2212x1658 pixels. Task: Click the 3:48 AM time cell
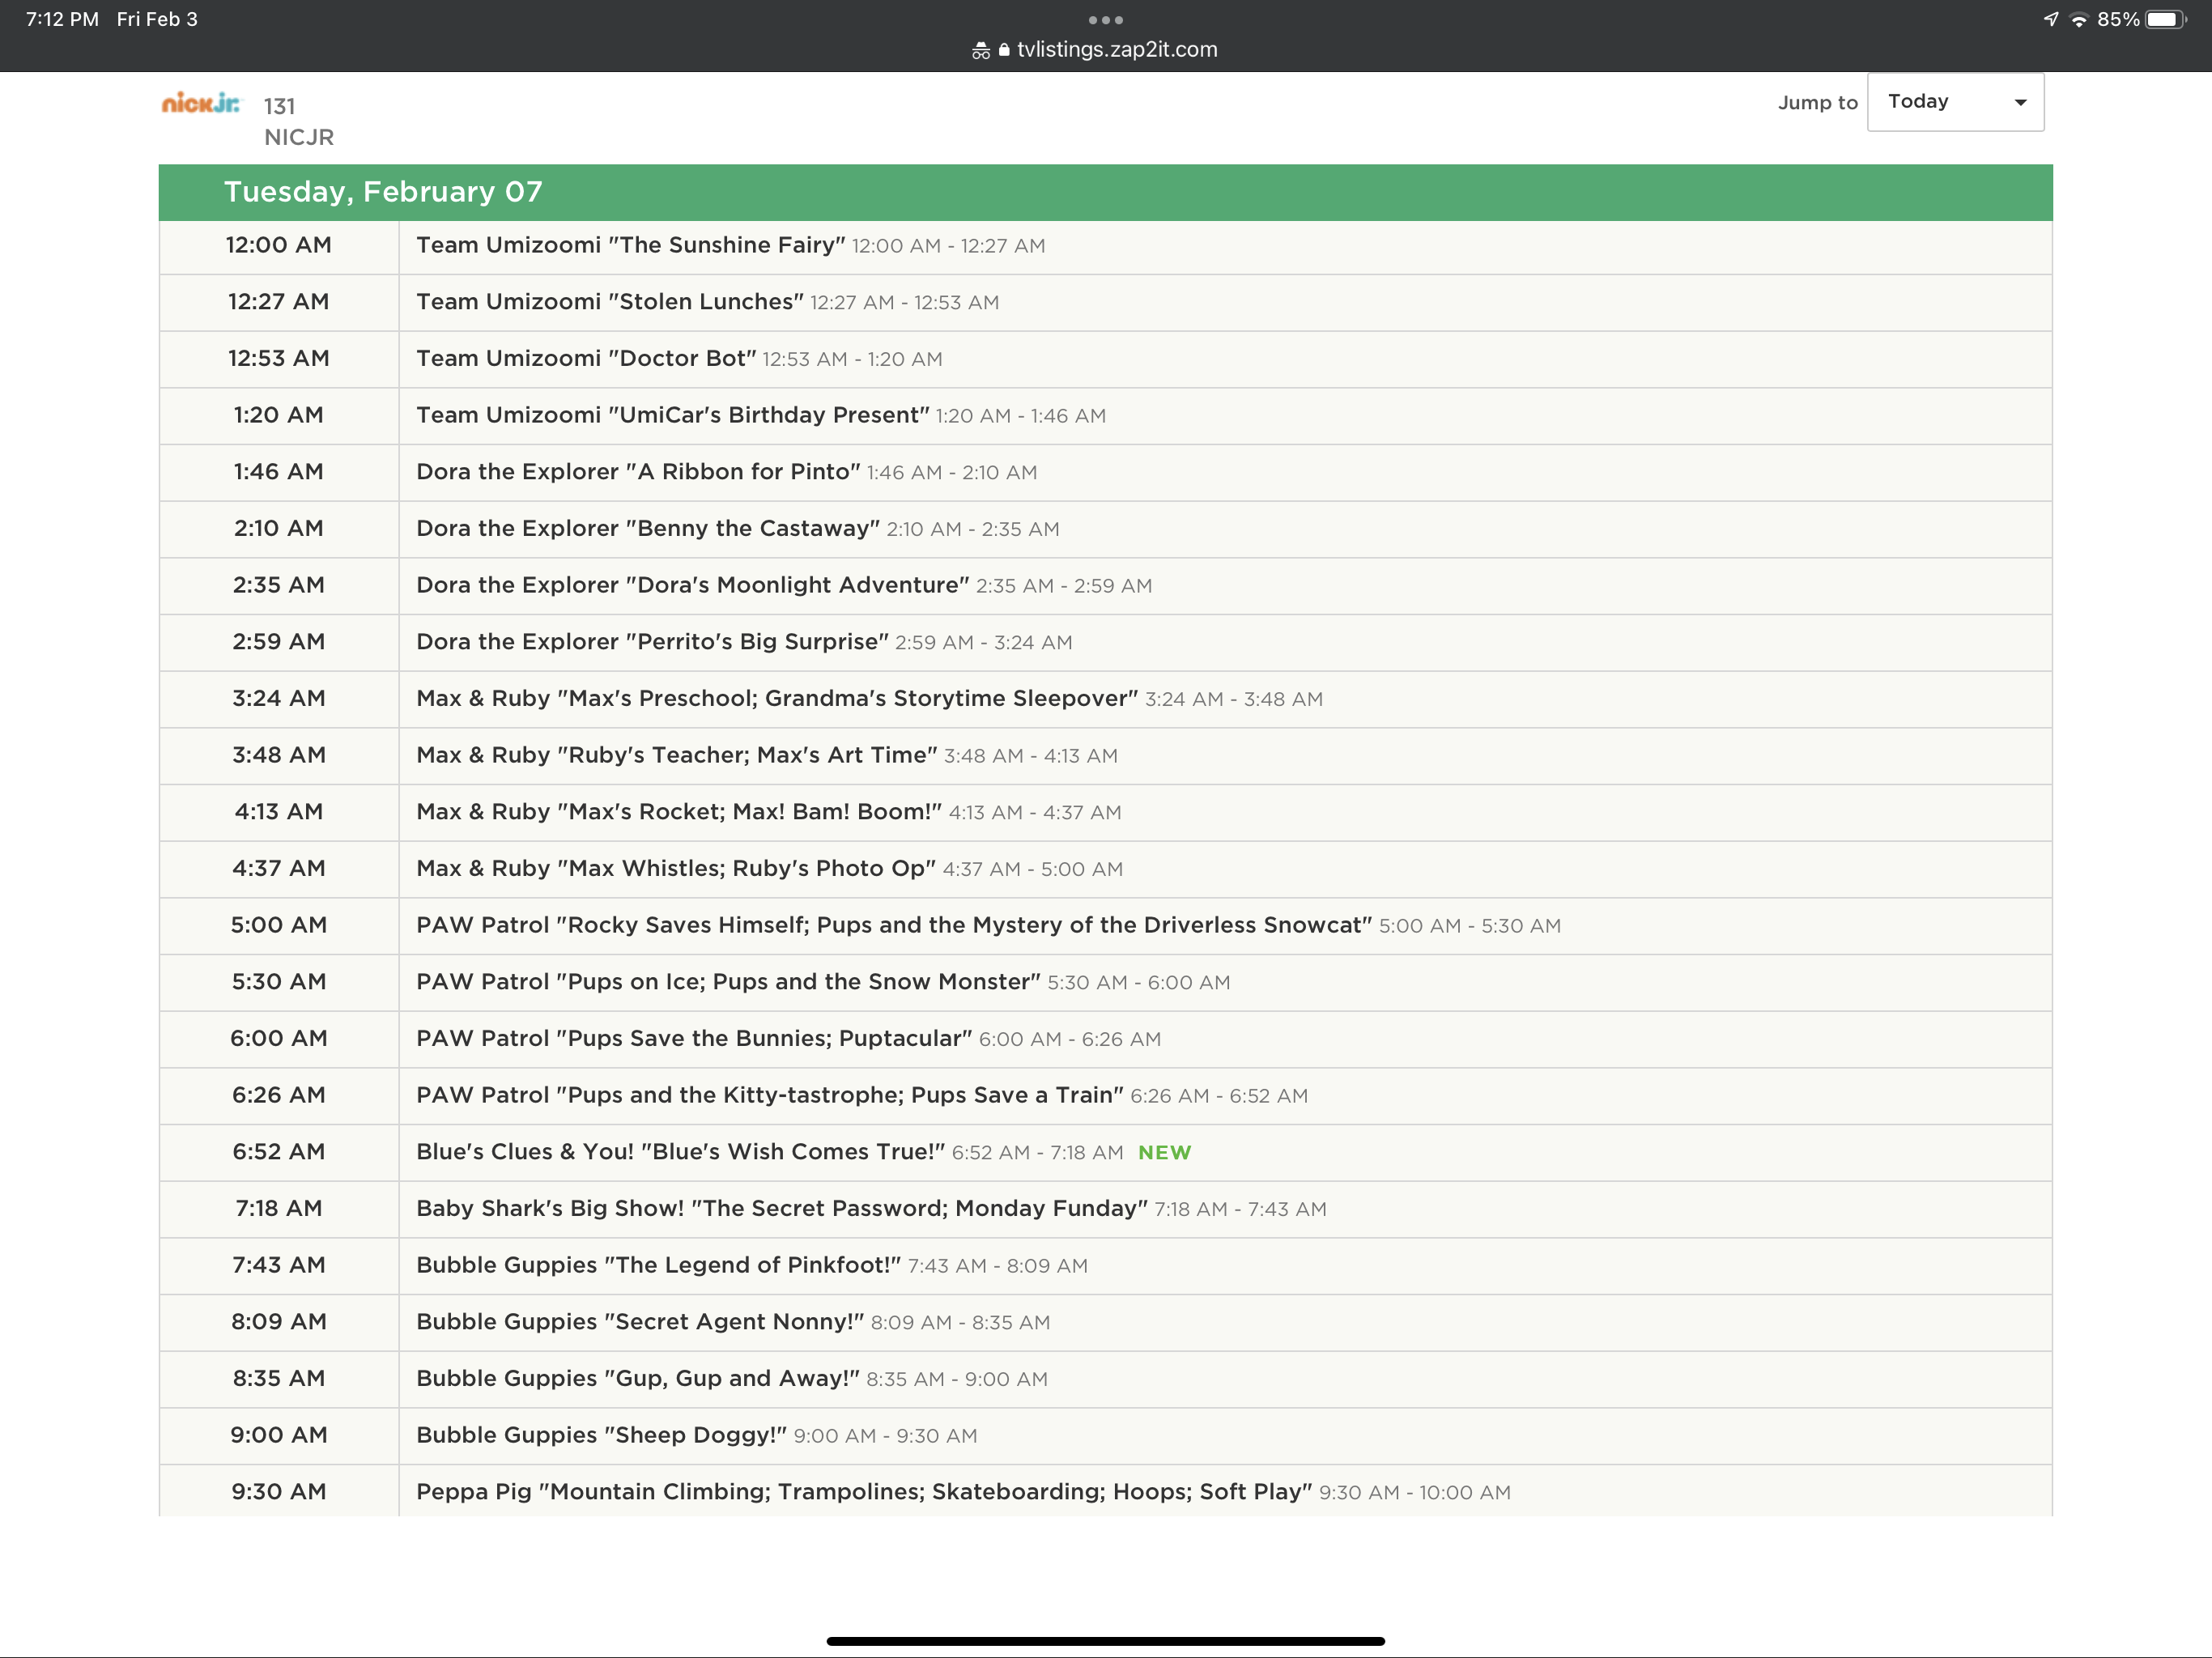[279, 755]
